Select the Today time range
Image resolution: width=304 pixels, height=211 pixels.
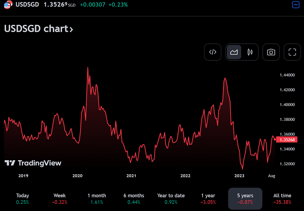tap(22, 198)
